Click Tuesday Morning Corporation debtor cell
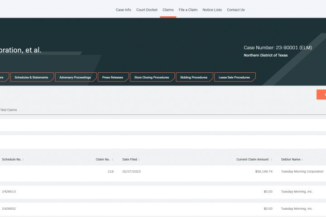The height and width of the screenshot is (217, 326). coord(302,171)
